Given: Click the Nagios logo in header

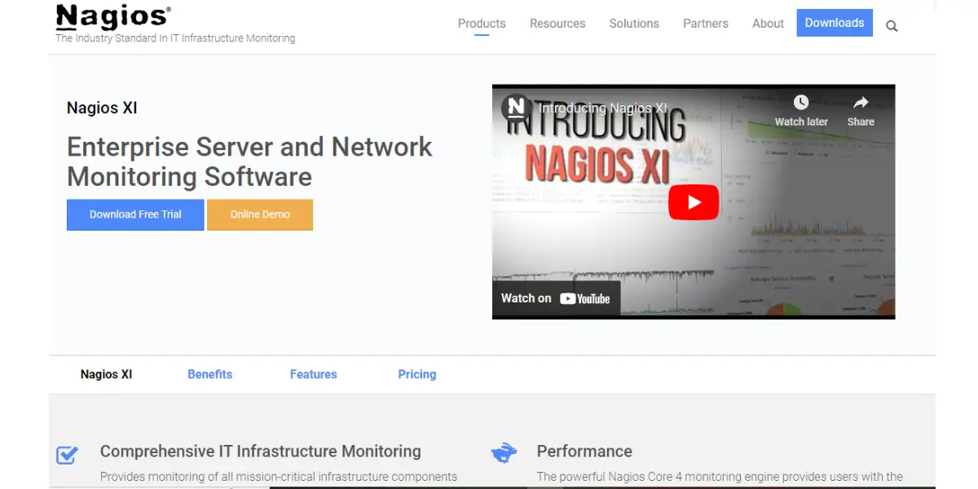Looking at the screenshot, I should point(113,17).
